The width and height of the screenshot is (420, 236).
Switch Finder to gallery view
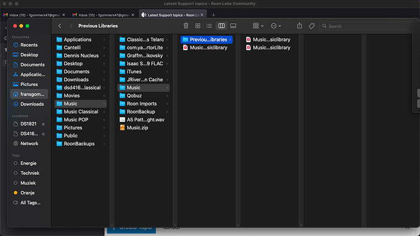click(x=233, y=26)
